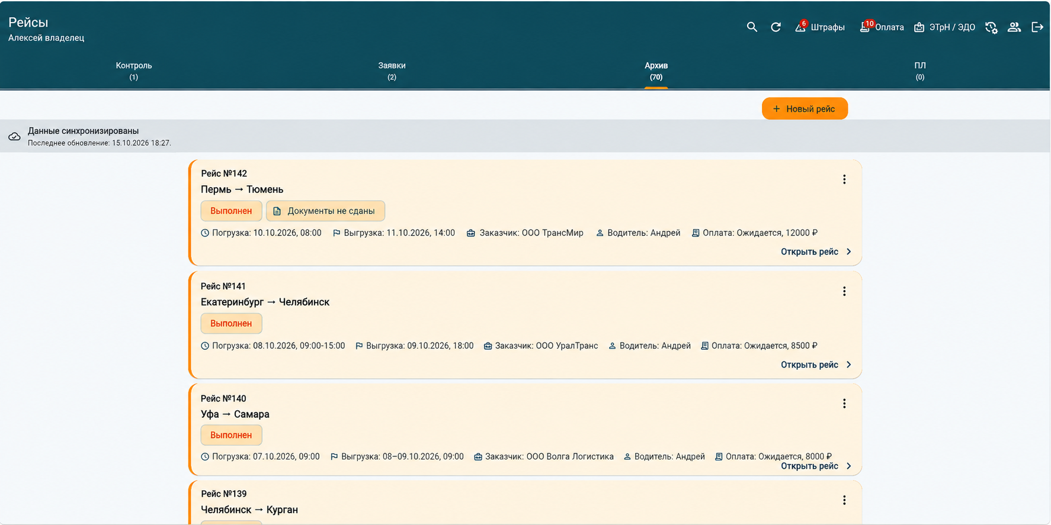Click Открыть рейс for Екатеринбург → Челябинск
The image size is (1051, 525).
(816, 365)
